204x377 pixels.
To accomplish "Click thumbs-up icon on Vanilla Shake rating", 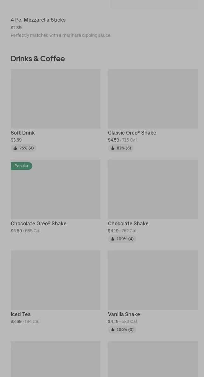I will (112, 330).
